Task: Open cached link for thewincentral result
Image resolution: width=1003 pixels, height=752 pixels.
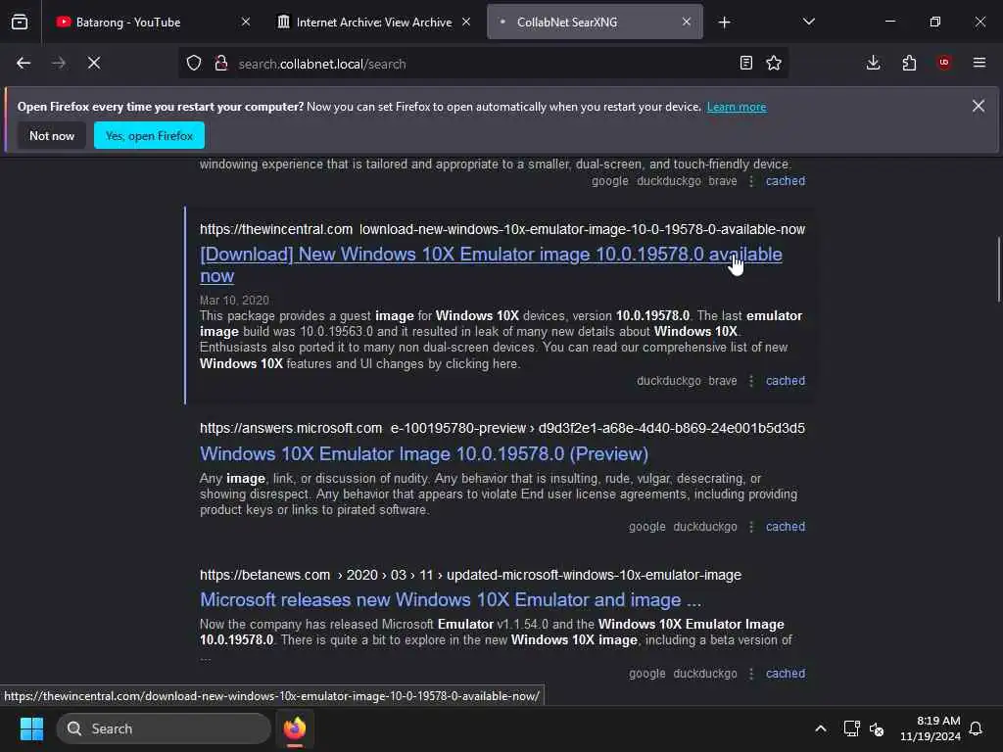Action: (786, 381)
